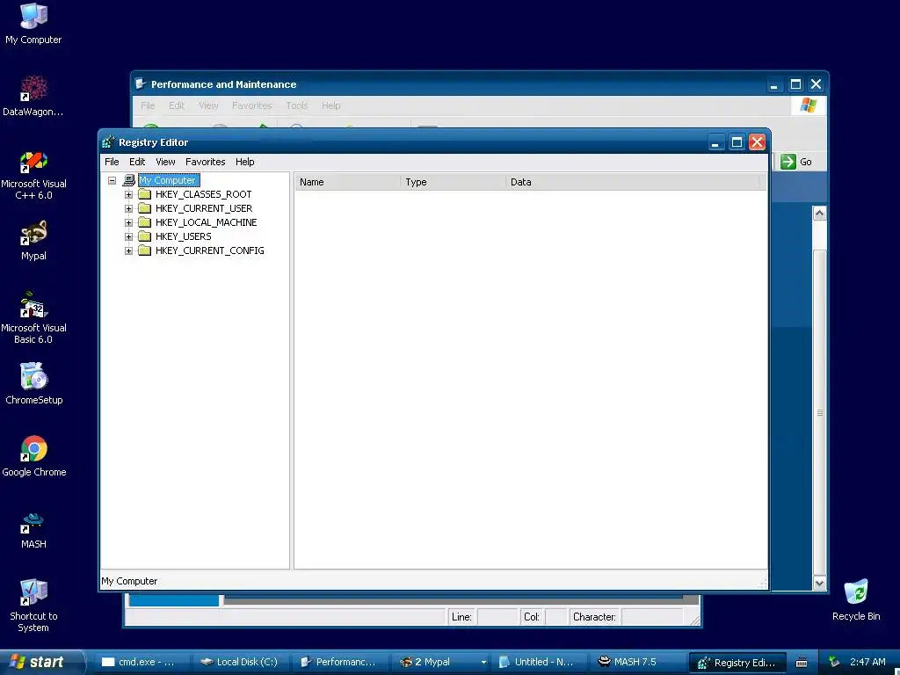The image size is (900, 675).
Task: Open the Registry Editor Edit menu
Action: tap(137, 162)
